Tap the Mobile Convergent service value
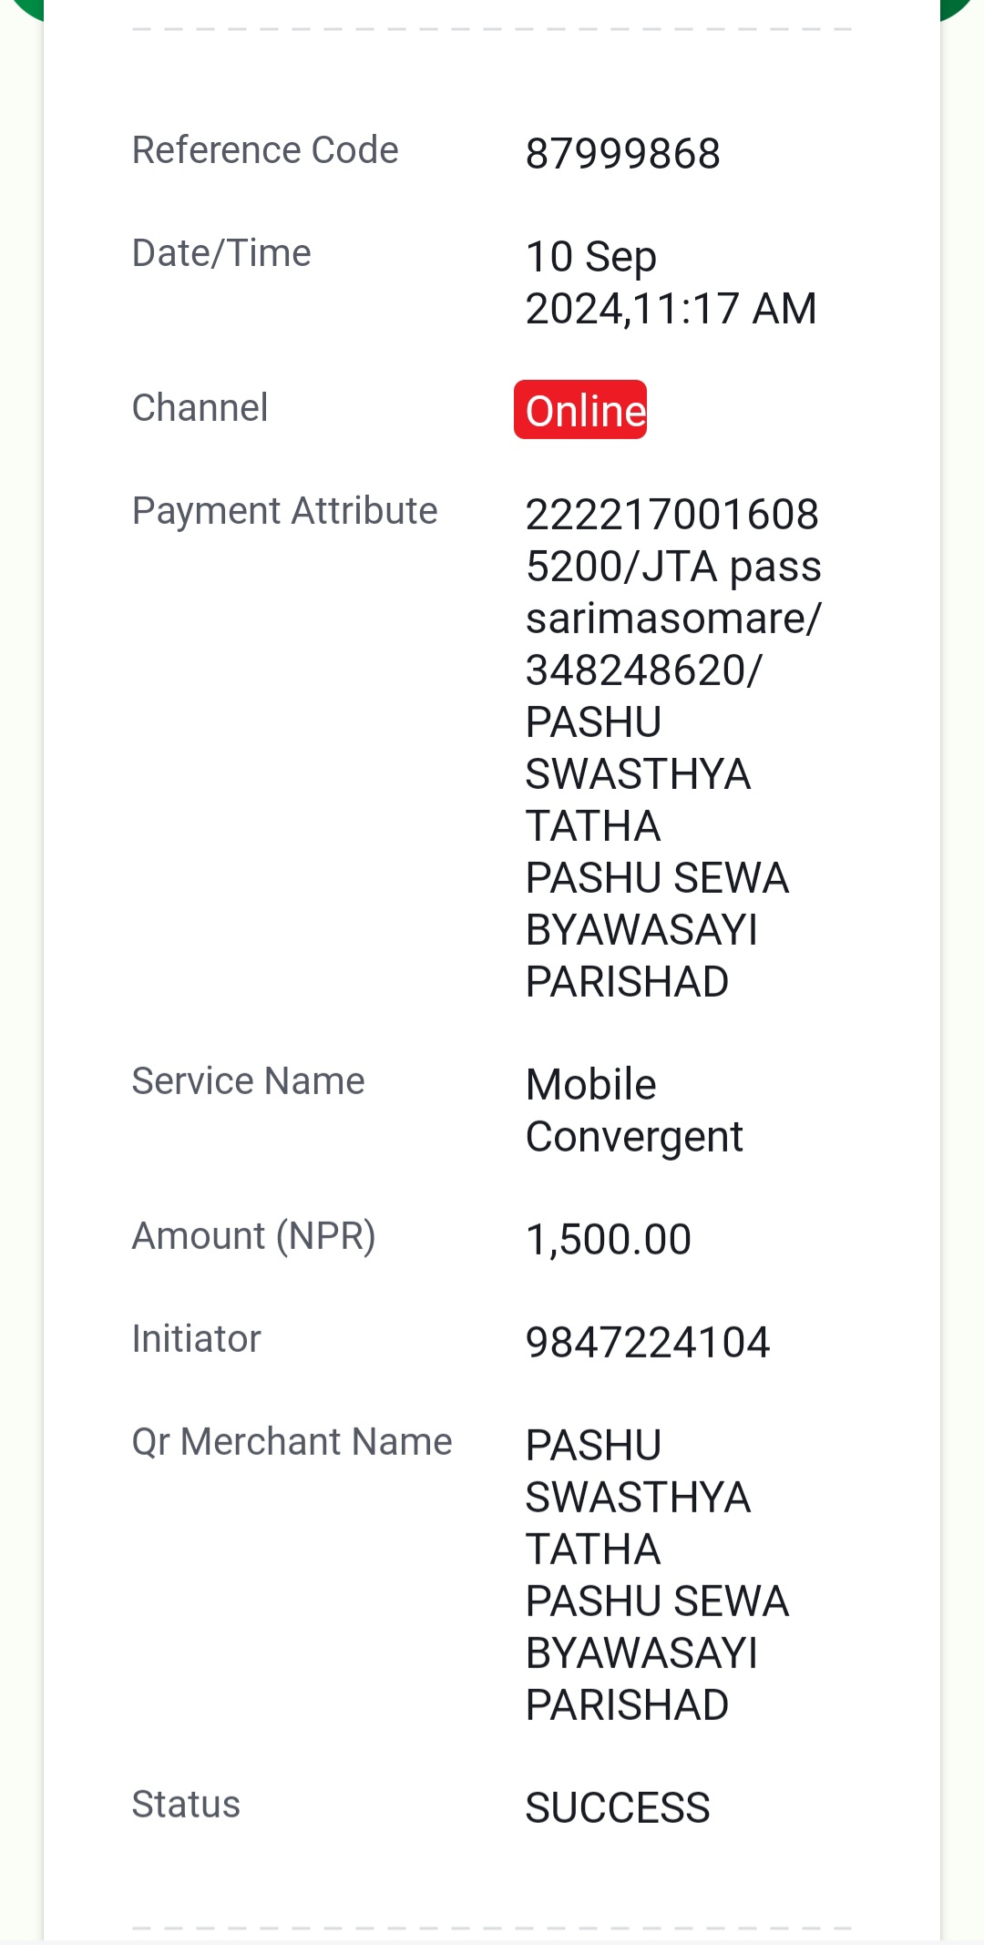The width and height of the screenshot is (984, 1945). (x=634, y=1111)
